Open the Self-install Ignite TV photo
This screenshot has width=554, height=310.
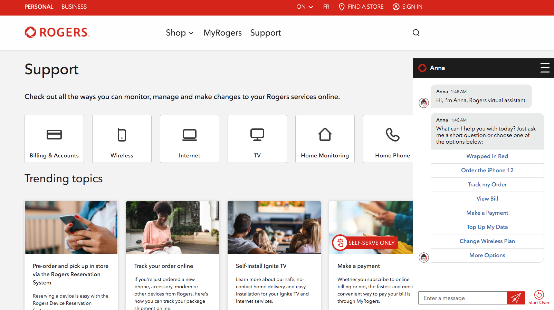pyautogui.click(x=274, y=227)
